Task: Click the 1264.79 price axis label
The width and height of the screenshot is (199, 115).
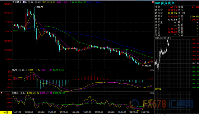Action: 8,32
